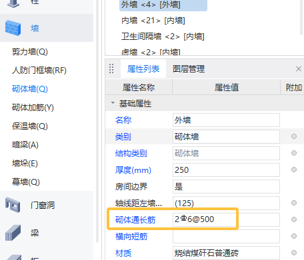This screenshot has height=260, width=304.
Task: Click the 厚度(mm) property label
Action: click(133, 170)
